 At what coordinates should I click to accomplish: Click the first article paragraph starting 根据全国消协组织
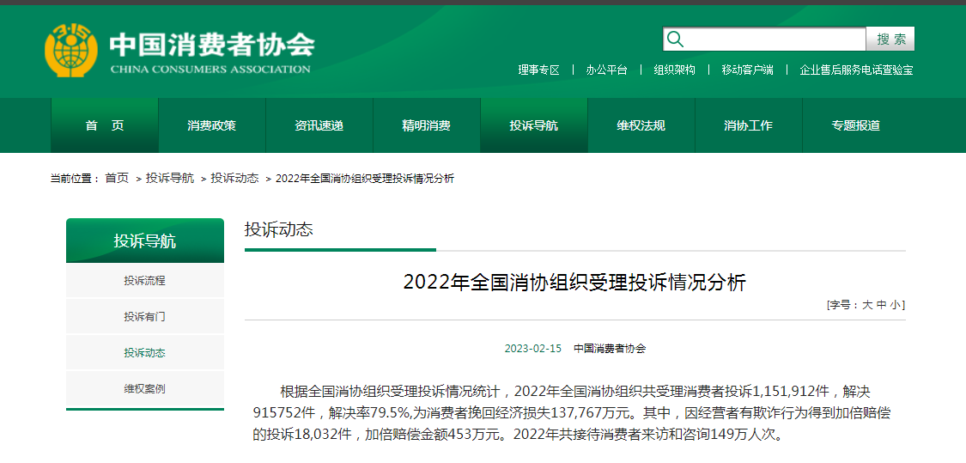click(x=571, y=413)
